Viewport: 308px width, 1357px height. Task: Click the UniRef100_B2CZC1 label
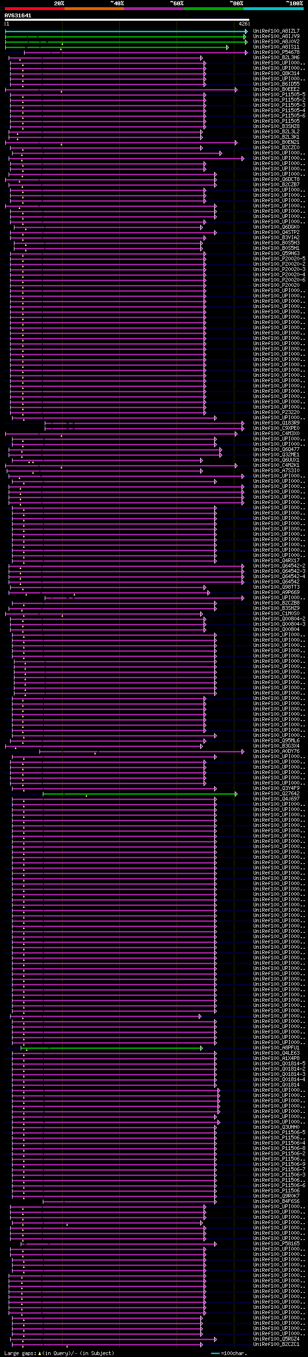coord(276,1344)
